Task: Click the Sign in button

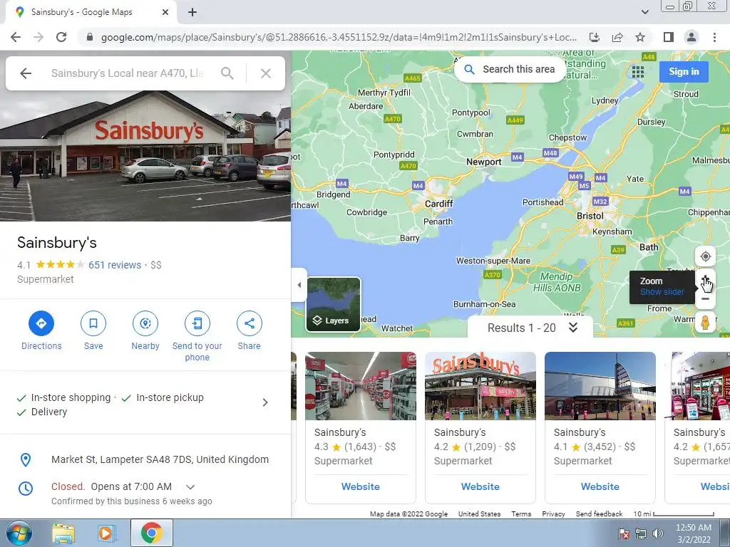Action: [x=684, y=72]
